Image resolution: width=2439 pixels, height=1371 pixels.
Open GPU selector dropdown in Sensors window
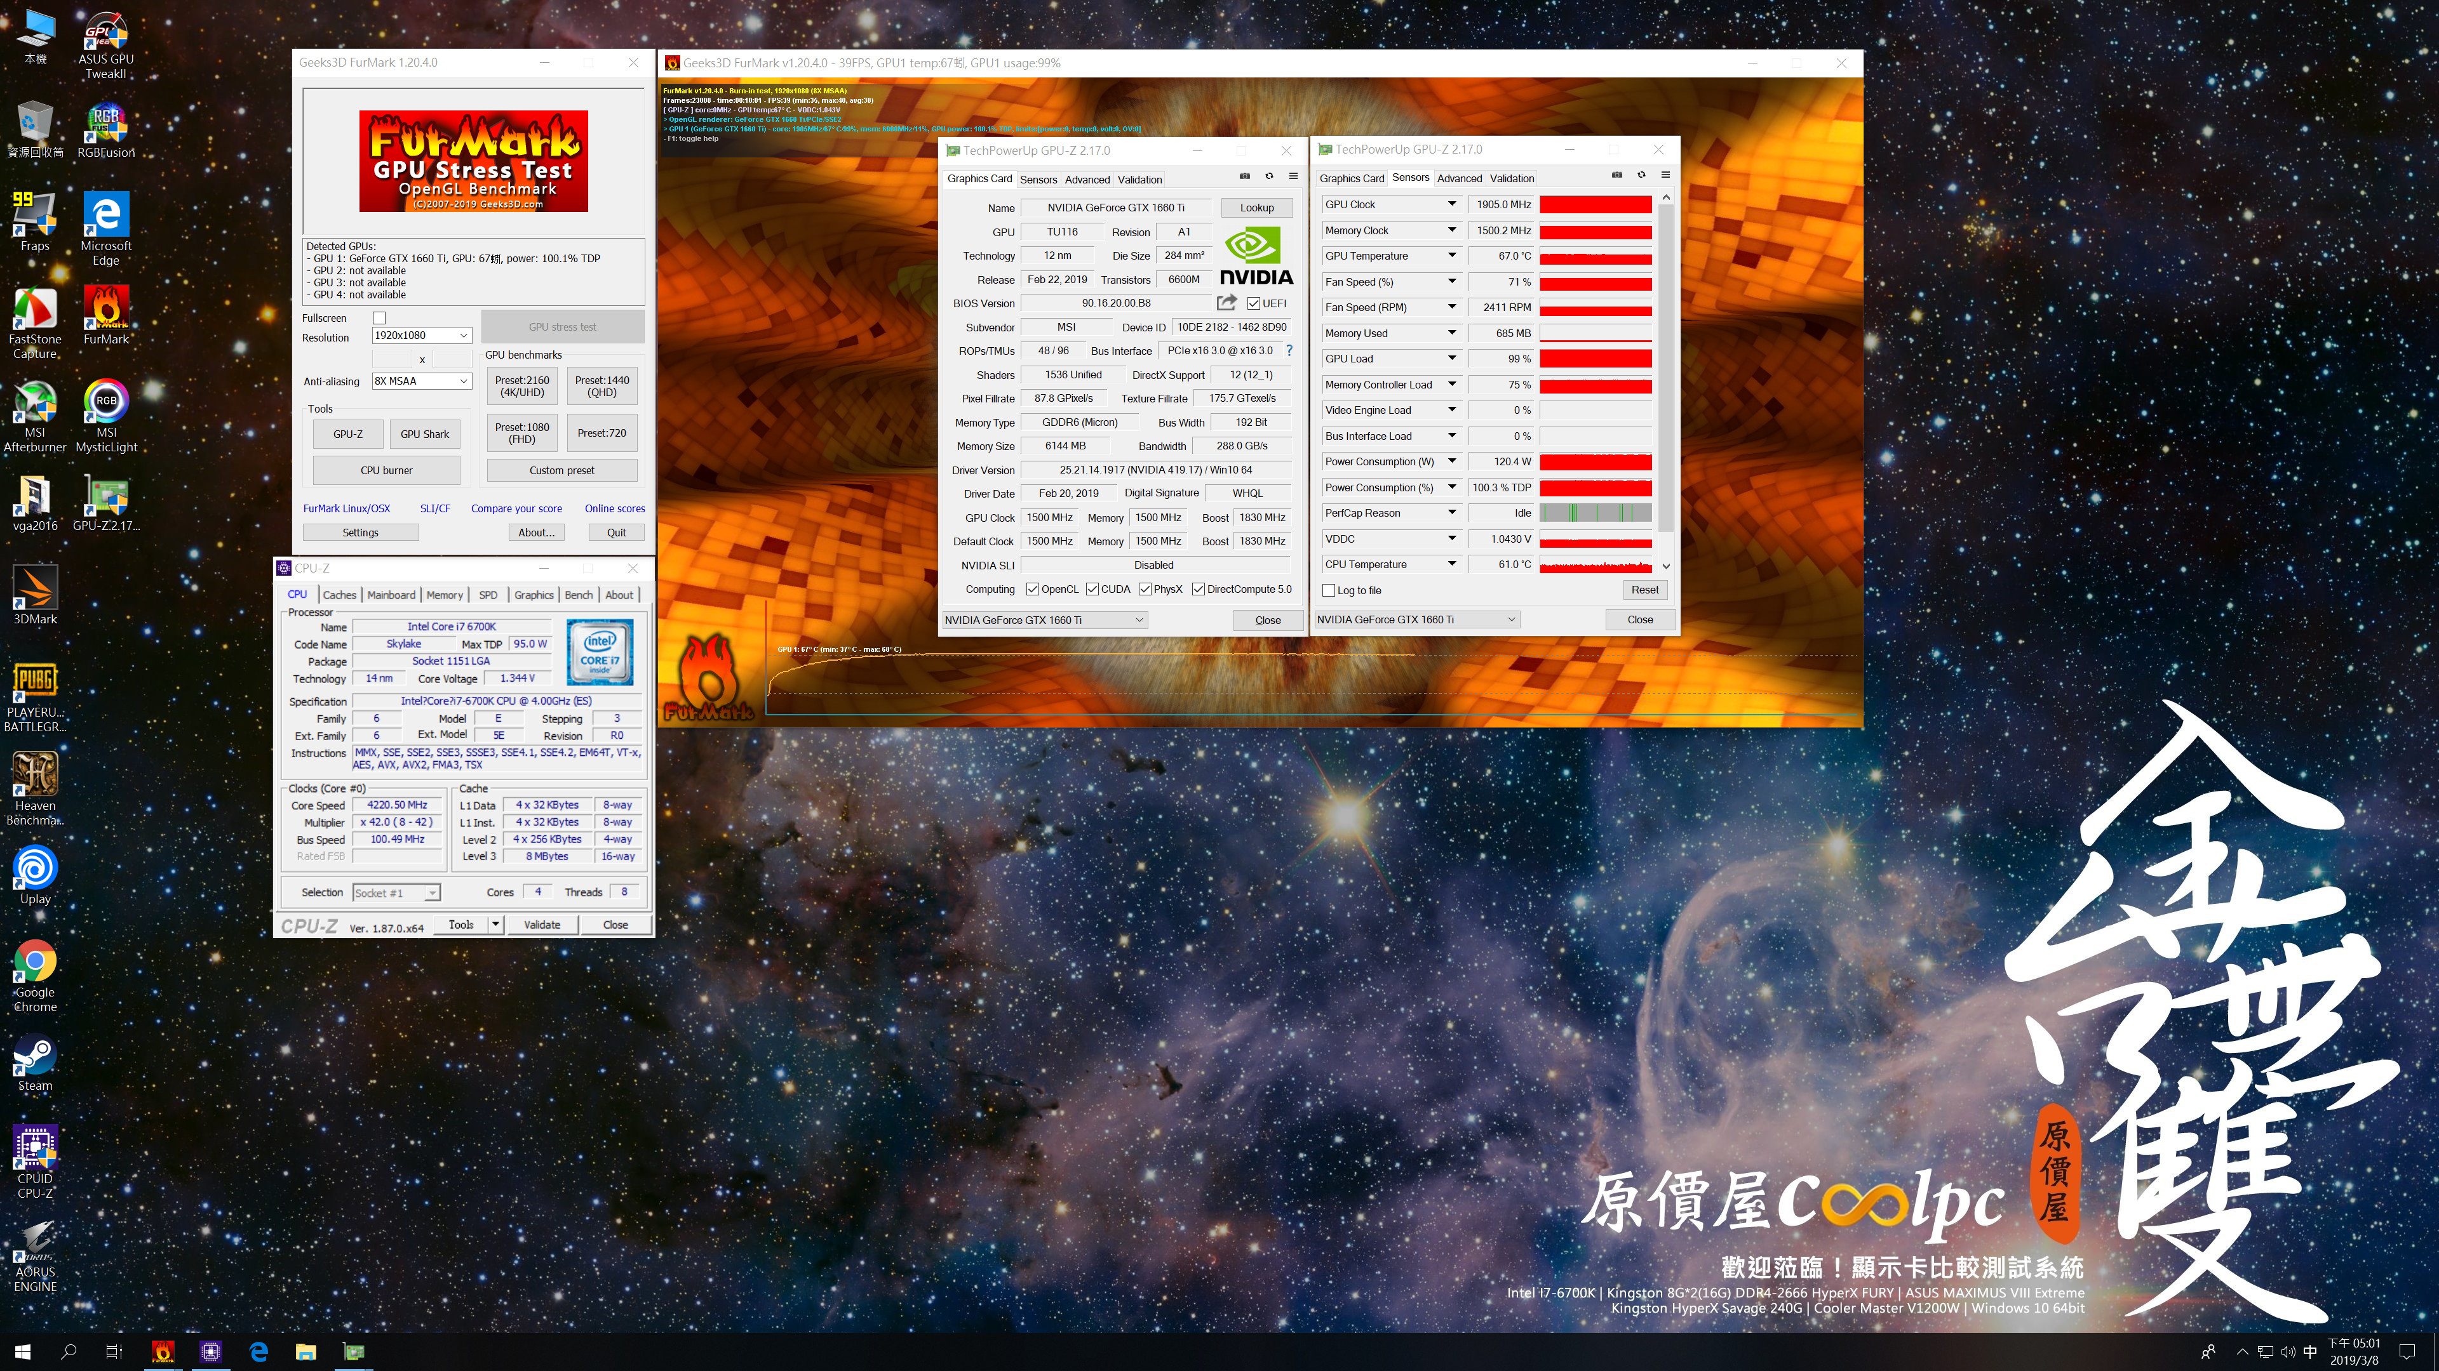pos(1418,619)
